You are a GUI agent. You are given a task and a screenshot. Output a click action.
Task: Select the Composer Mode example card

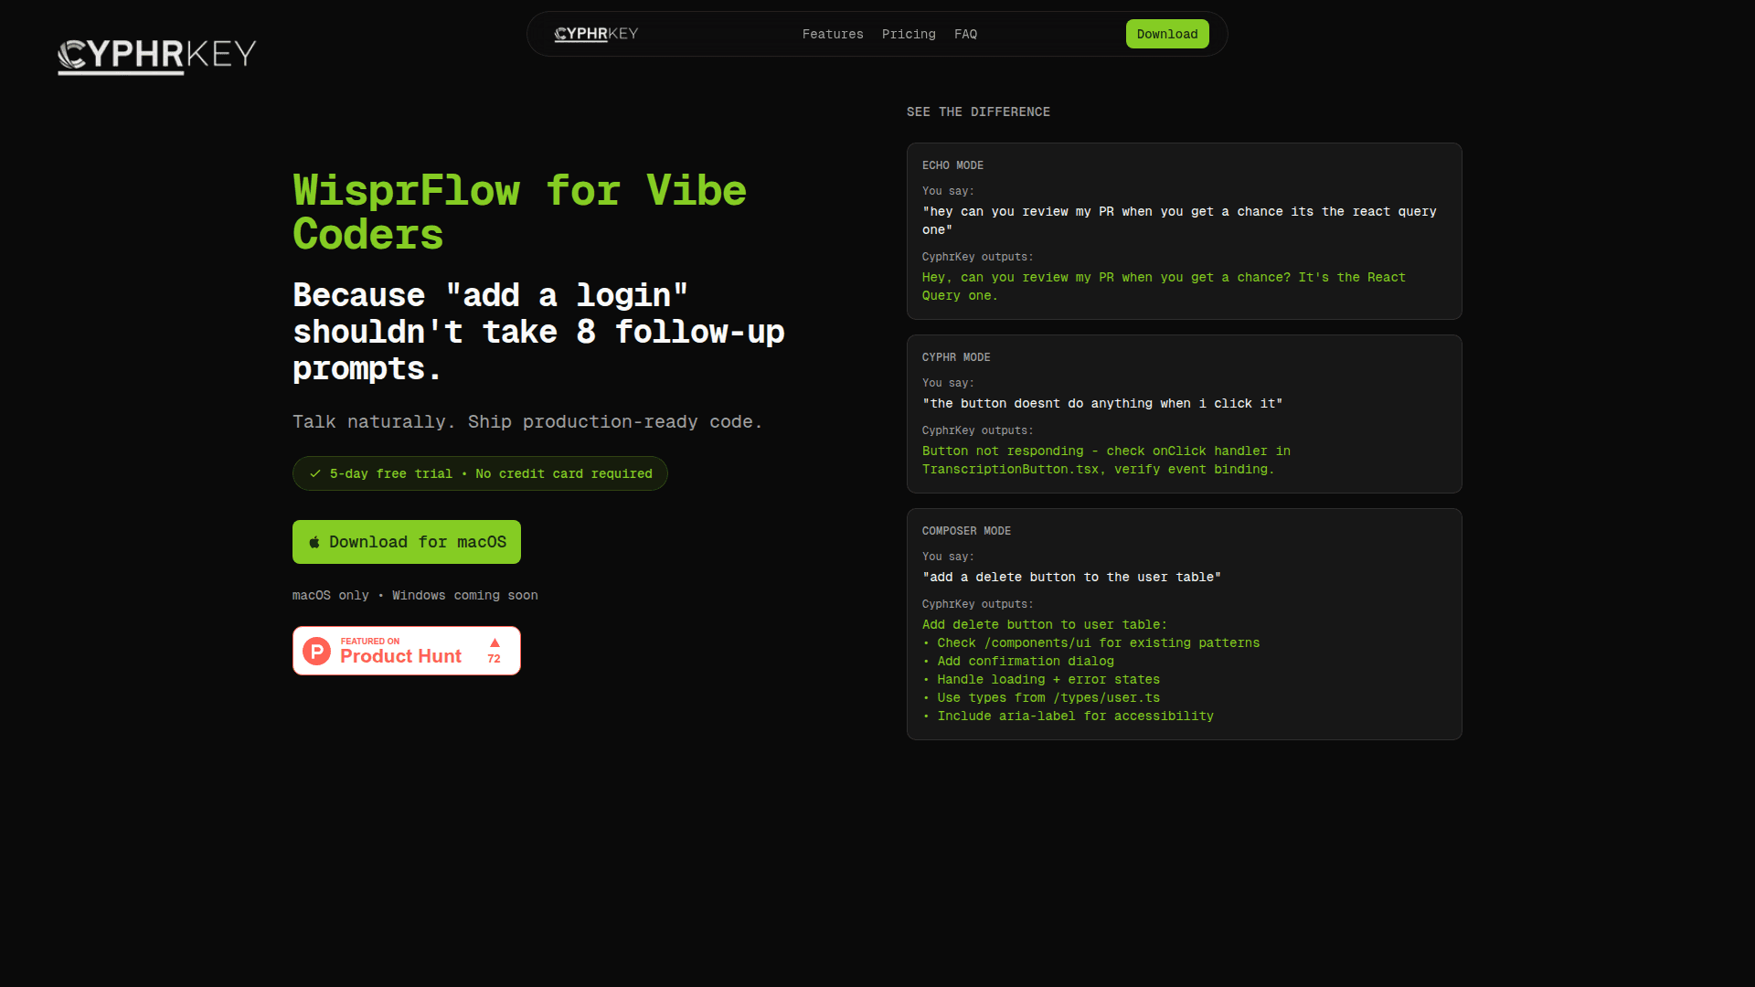point(1184,624)
